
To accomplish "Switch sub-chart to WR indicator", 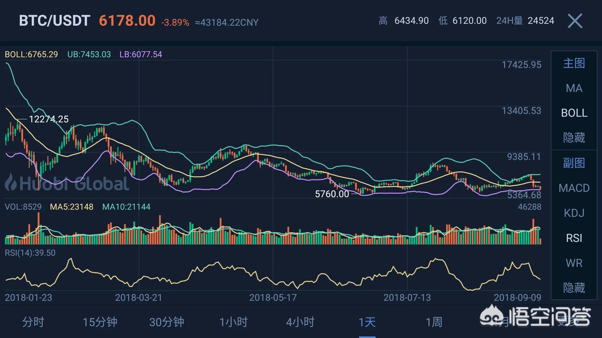I will [574, 263].
